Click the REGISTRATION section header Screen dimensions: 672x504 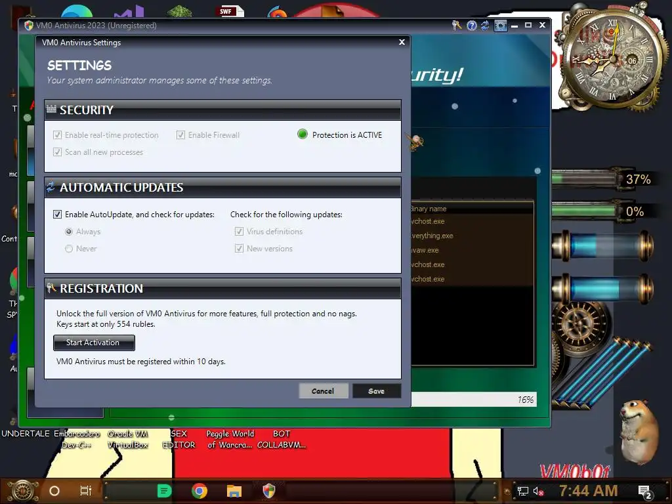click(x=223, y=289)
